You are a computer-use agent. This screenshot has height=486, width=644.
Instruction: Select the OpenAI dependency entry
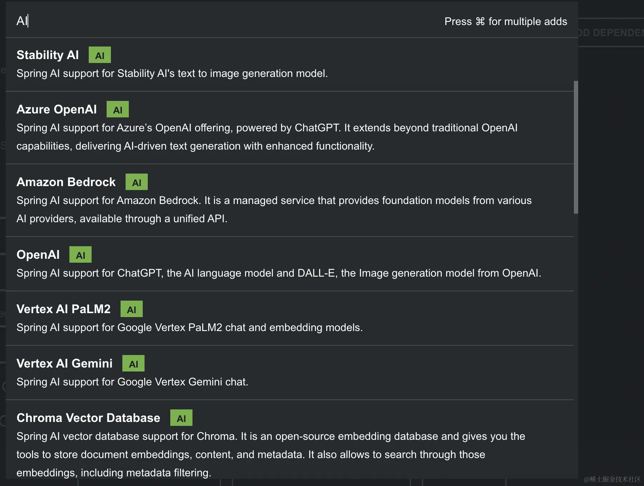290,264
